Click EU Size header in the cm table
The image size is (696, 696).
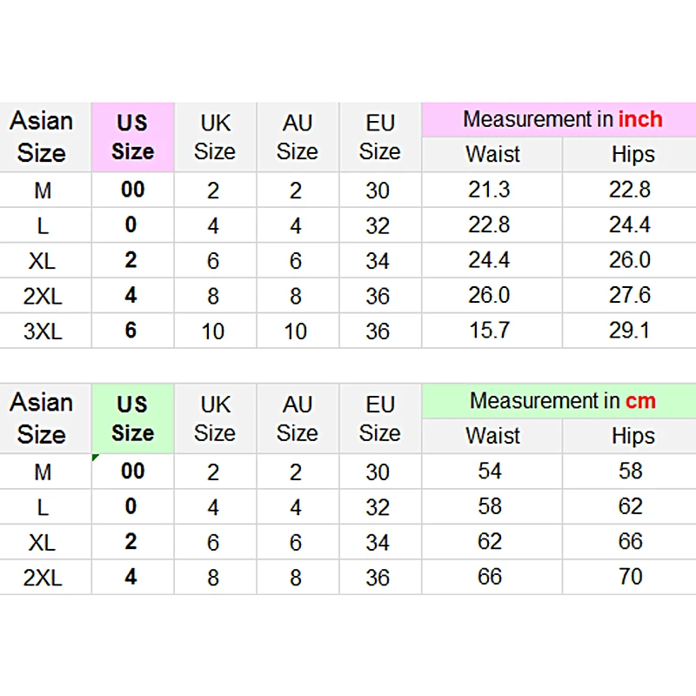pos(380,418)
